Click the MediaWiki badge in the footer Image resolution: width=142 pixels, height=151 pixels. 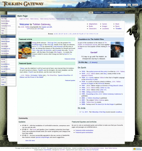(137, 149)
